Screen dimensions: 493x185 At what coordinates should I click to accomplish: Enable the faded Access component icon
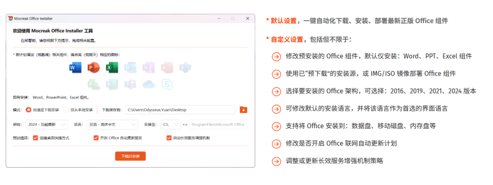(167, 67)
